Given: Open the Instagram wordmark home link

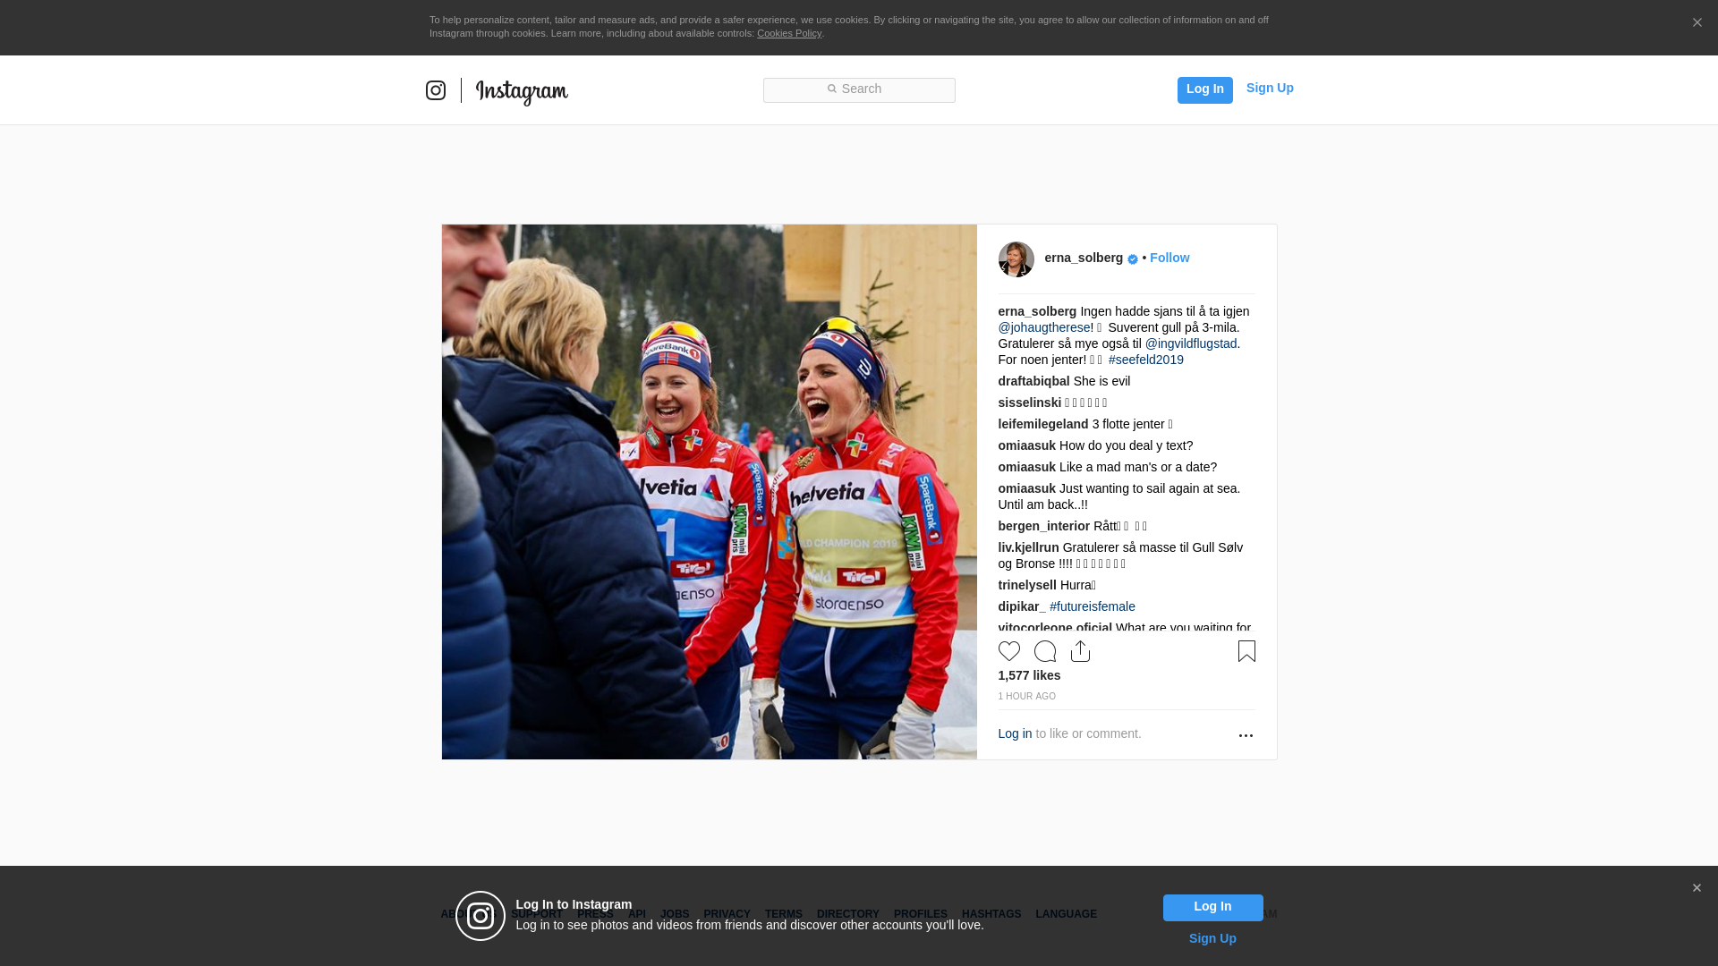Looking at the screenshot, I should (522, 92).
